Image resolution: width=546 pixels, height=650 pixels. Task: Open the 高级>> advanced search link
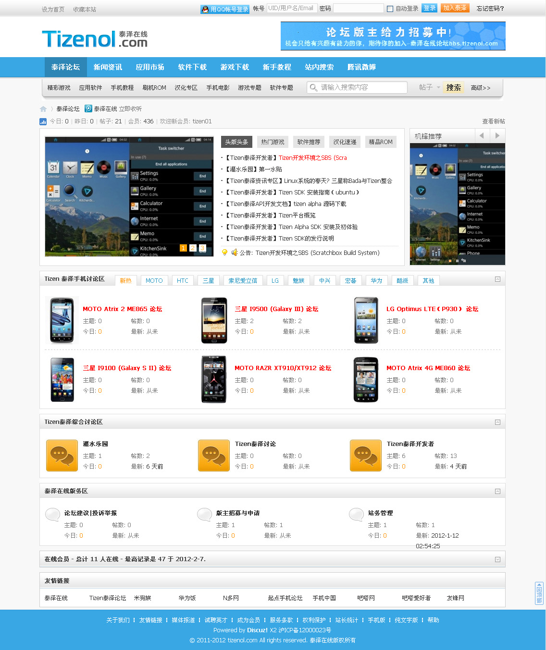point(481,88)
